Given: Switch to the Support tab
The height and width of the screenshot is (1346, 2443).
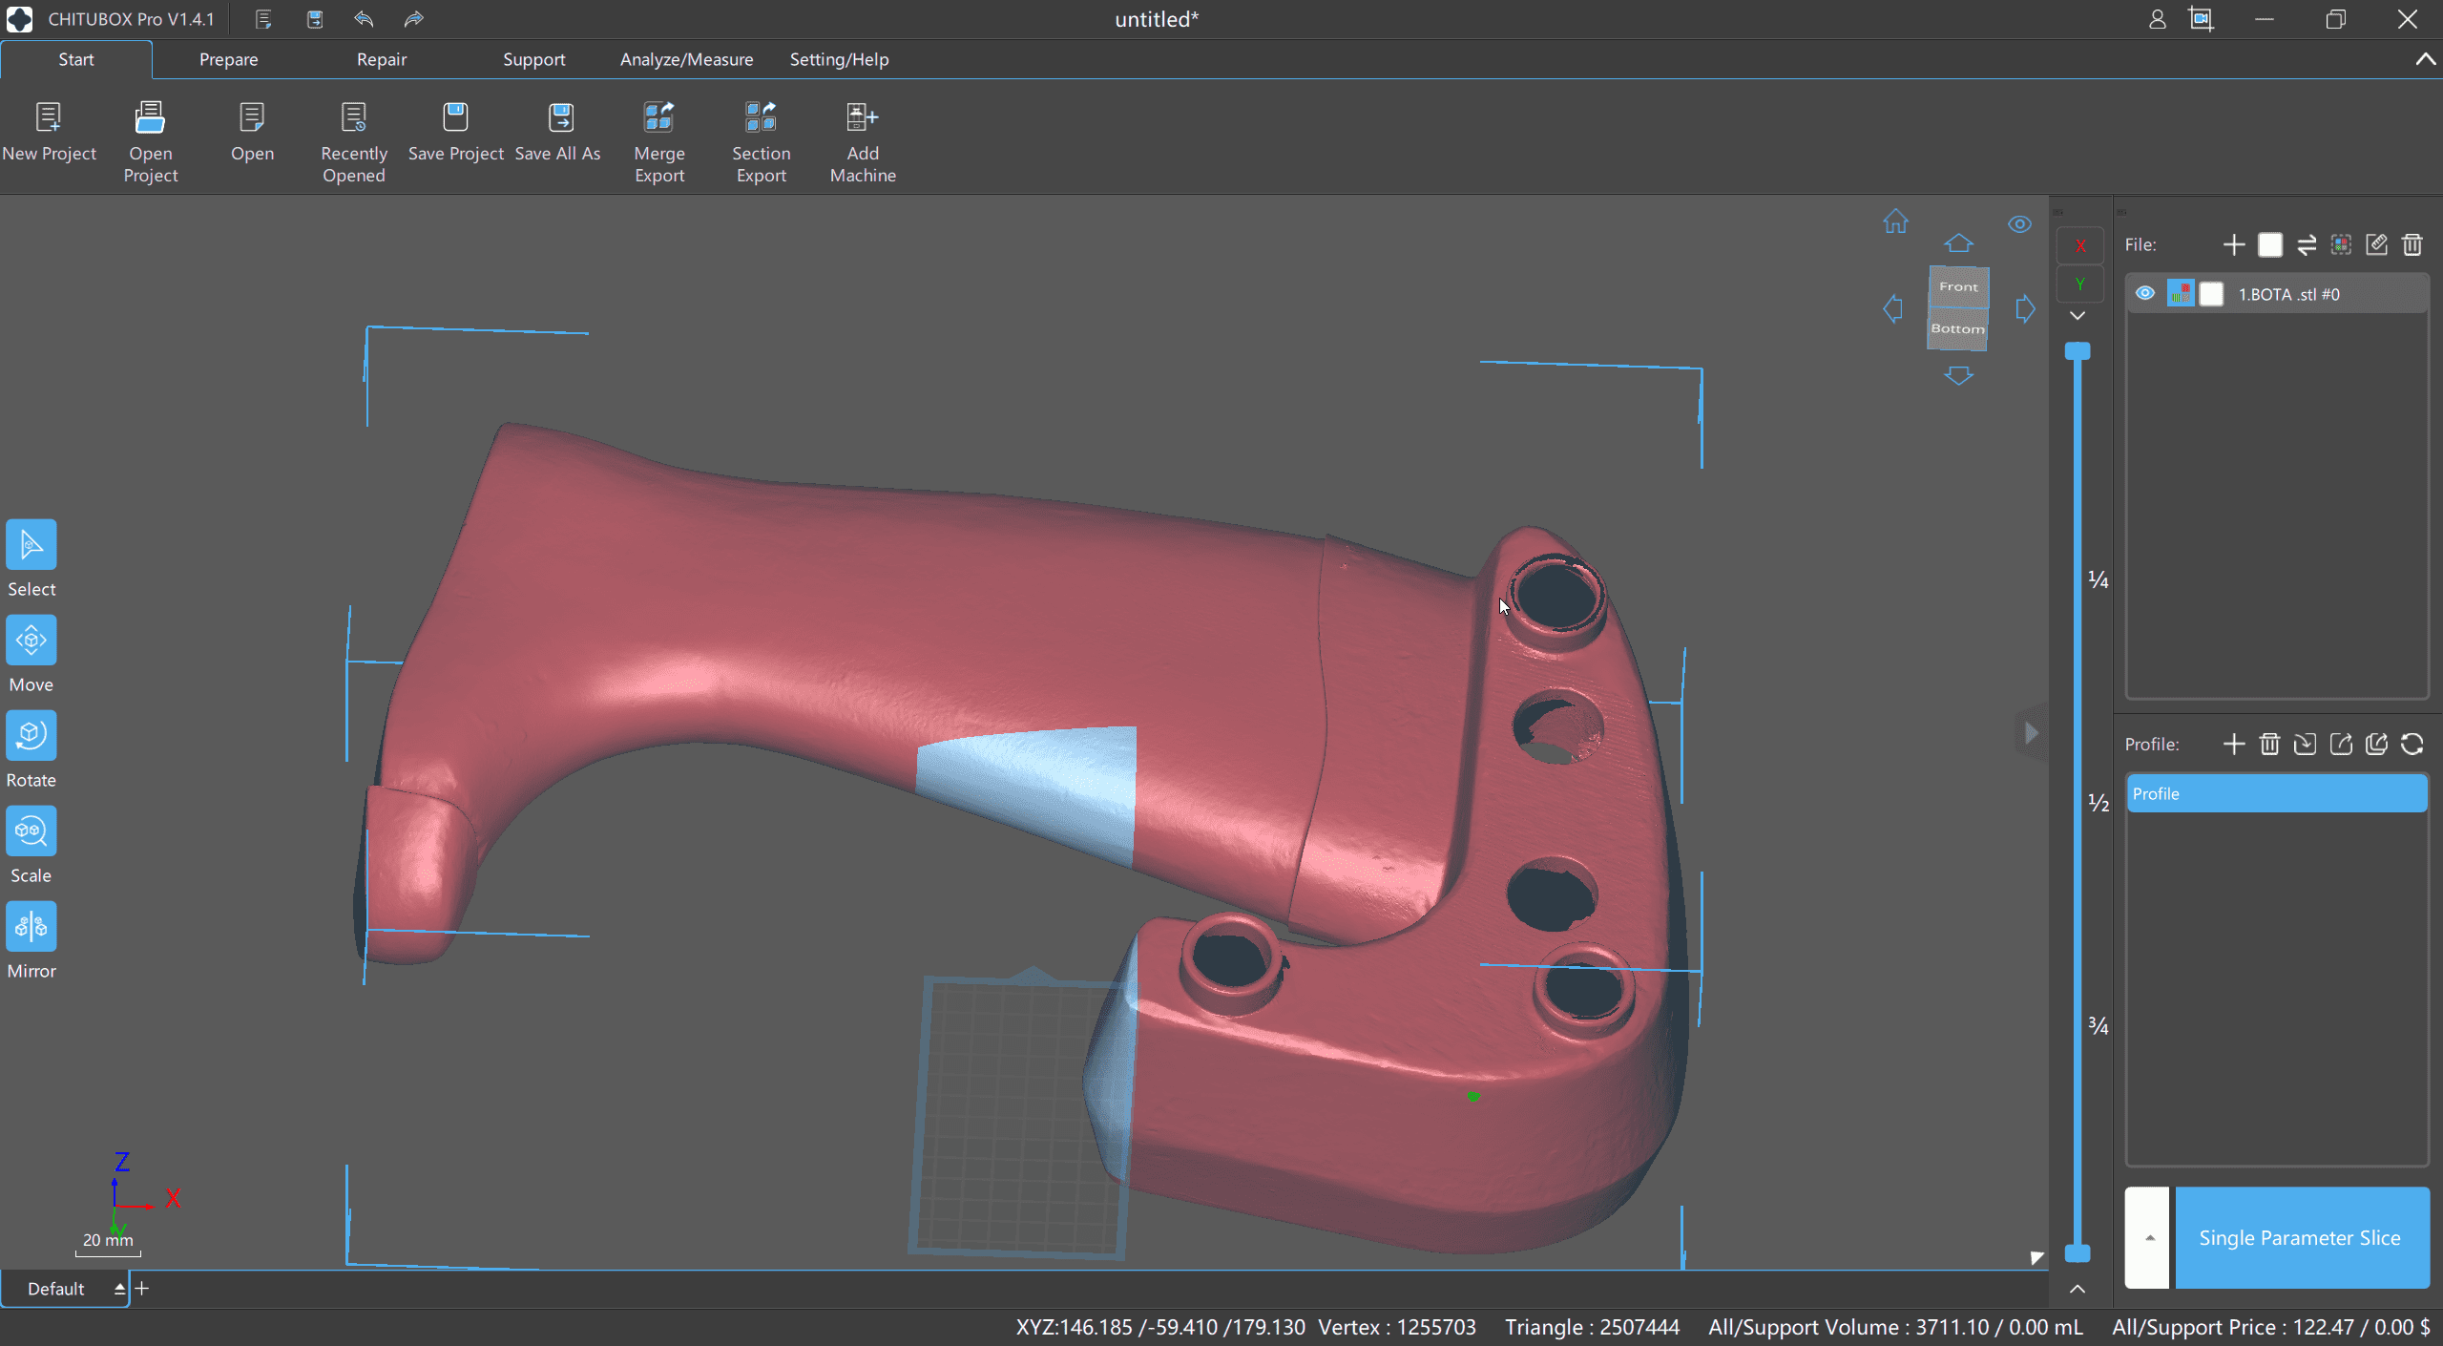Looking at the screenshot, I should [533, 59].
